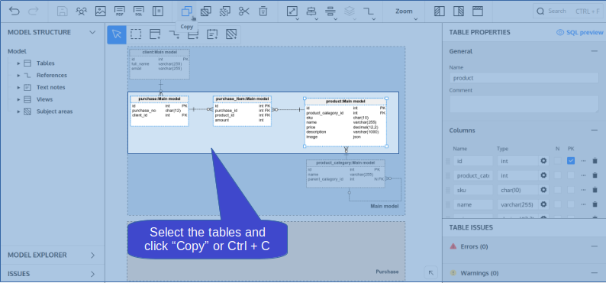Image resolution: width=606 pixels, height=283 pixels.
Task: Toggle SQL preview eye link
Action: point(579,33)
